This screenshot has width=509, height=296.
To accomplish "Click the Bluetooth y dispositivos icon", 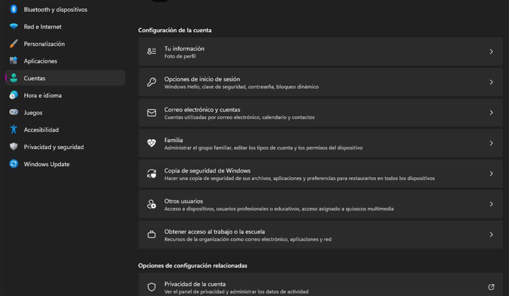I will click(x=14, y=9).
